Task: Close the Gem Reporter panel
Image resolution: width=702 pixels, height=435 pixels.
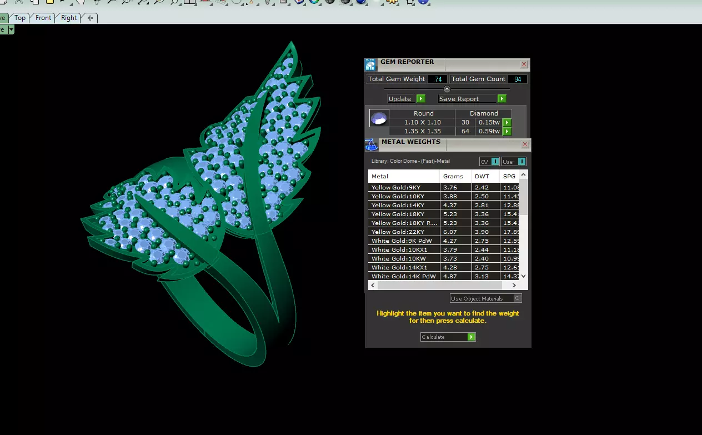Action: pos(524,64)
